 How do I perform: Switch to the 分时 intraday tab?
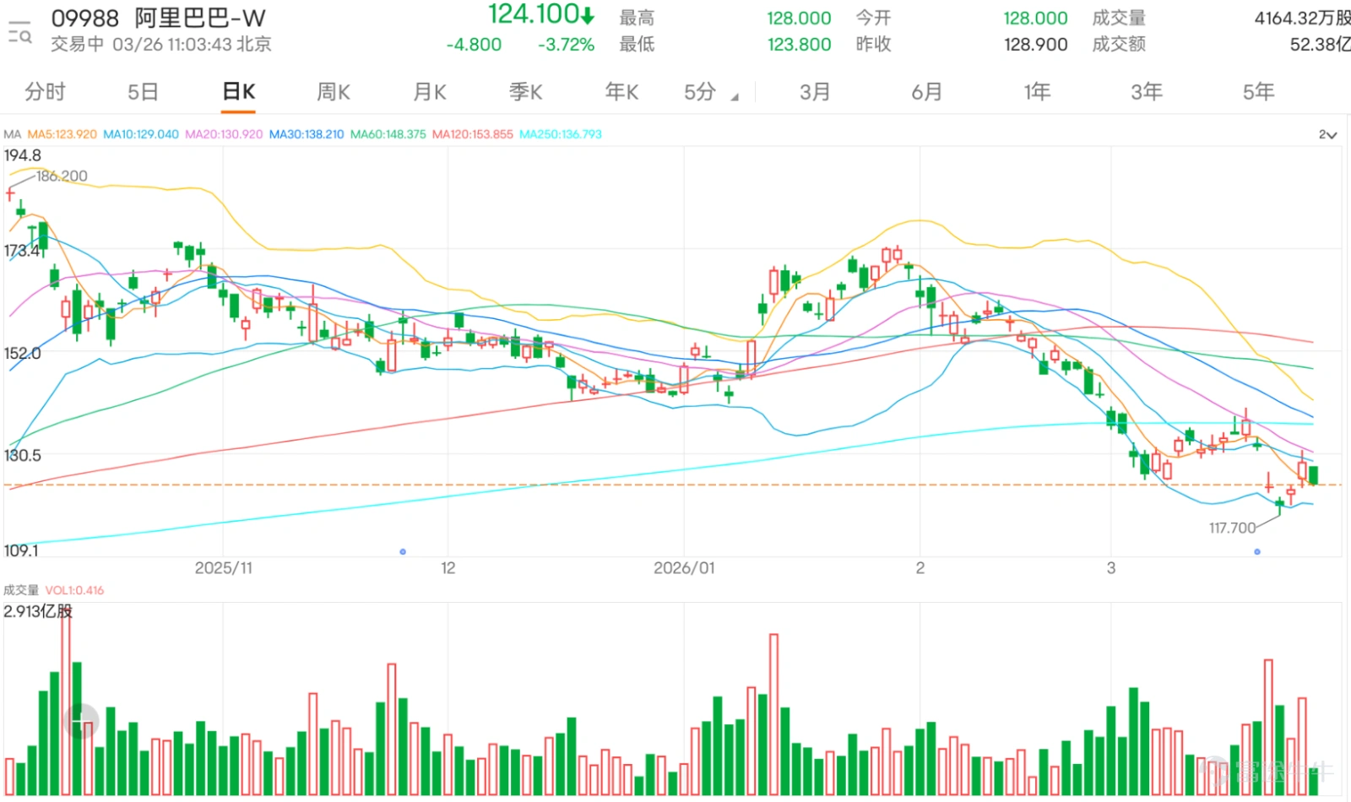pyautogui.click(x=45, y=91)
